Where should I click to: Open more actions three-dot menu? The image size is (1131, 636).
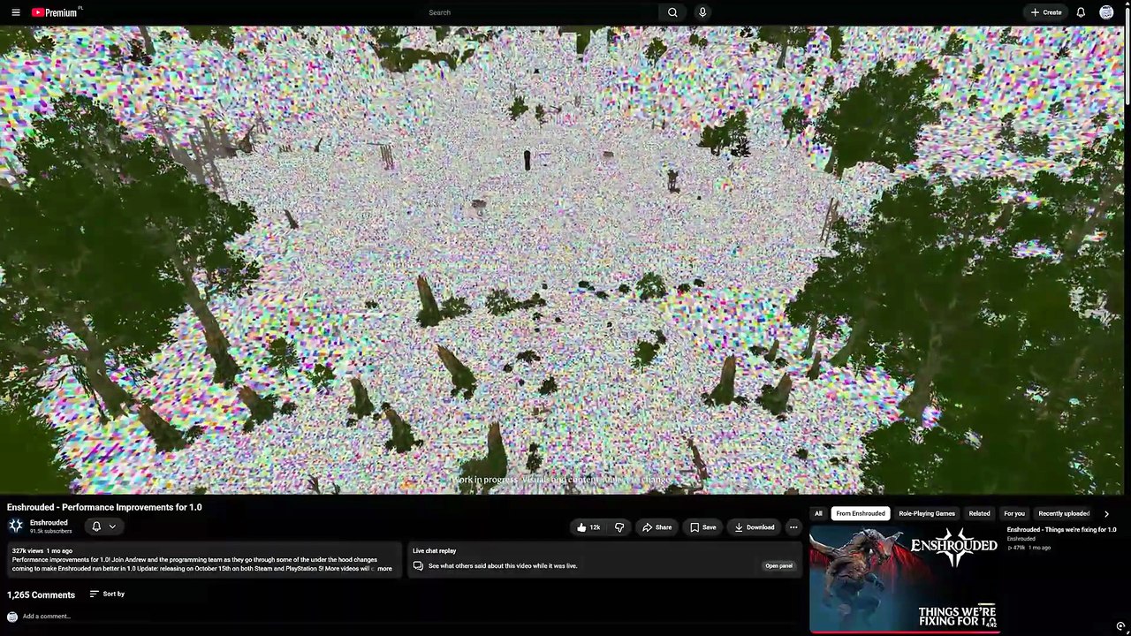(793, 527)
